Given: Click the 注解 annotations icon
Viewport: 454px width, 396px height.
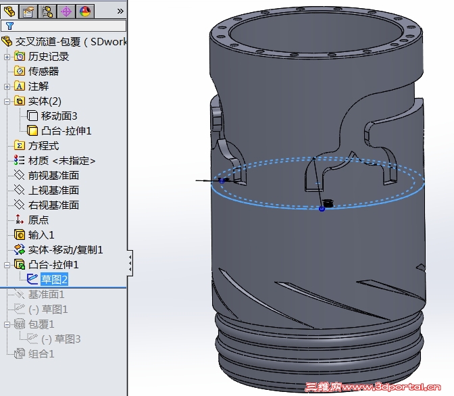Looking at the screenshot, I should tap(20, 86).
